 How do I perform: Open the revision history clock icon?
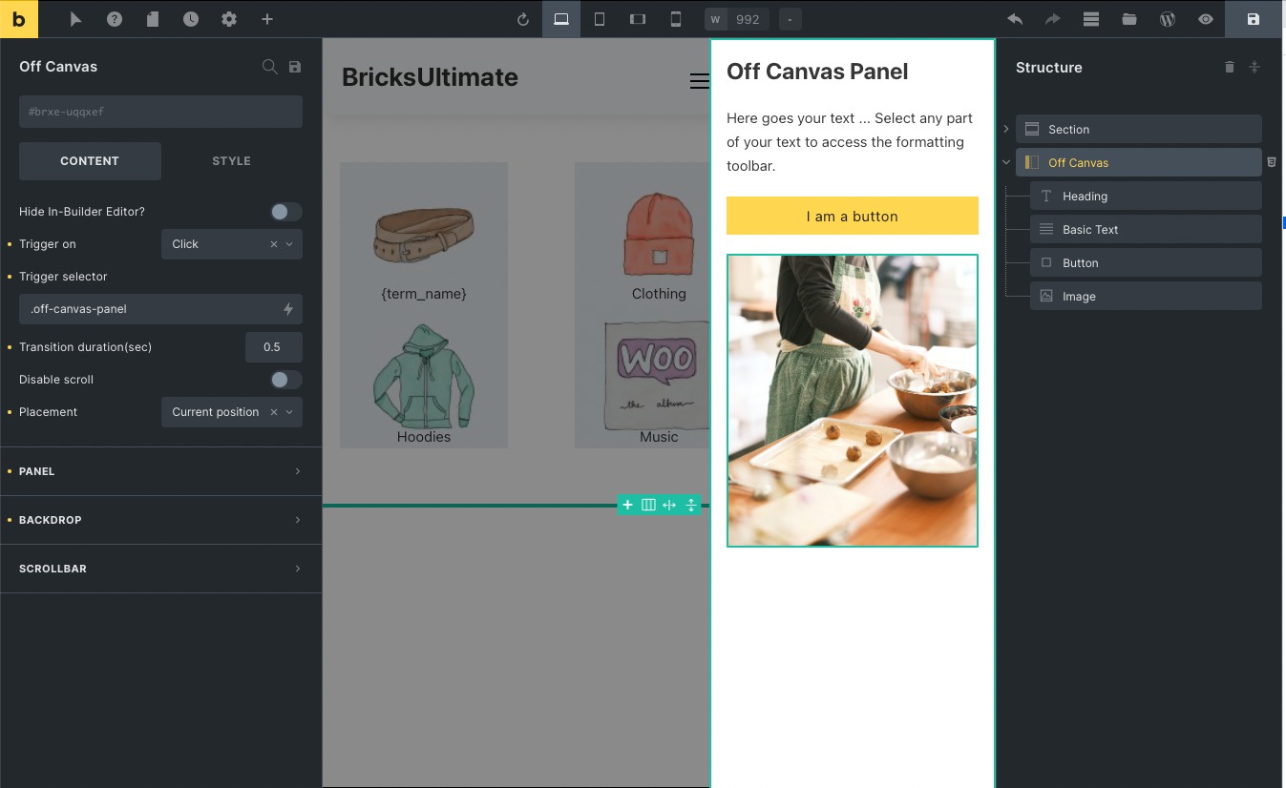[191, 18]
